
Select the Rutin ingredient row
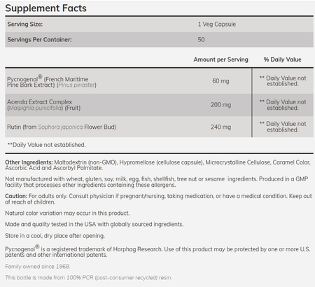pos(159,127)
